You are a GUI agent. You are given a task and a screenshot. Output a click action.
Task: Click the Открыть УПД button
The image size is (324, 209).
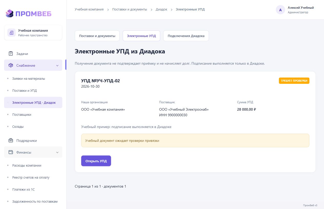(x=96, y=161)
